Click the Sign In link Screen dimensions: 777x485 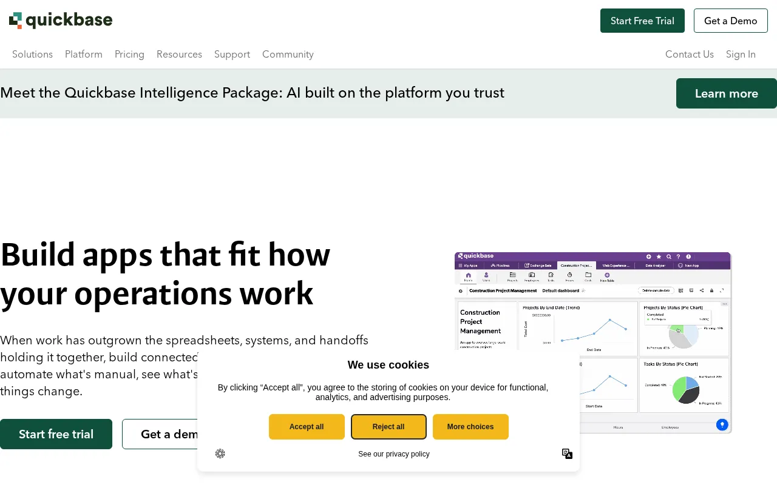pos(741,55)
